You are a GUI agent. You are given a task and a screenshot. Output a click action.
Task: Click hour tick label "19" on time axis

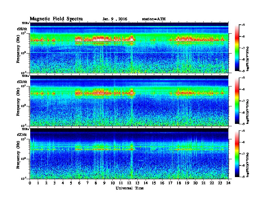coord(187,183)
